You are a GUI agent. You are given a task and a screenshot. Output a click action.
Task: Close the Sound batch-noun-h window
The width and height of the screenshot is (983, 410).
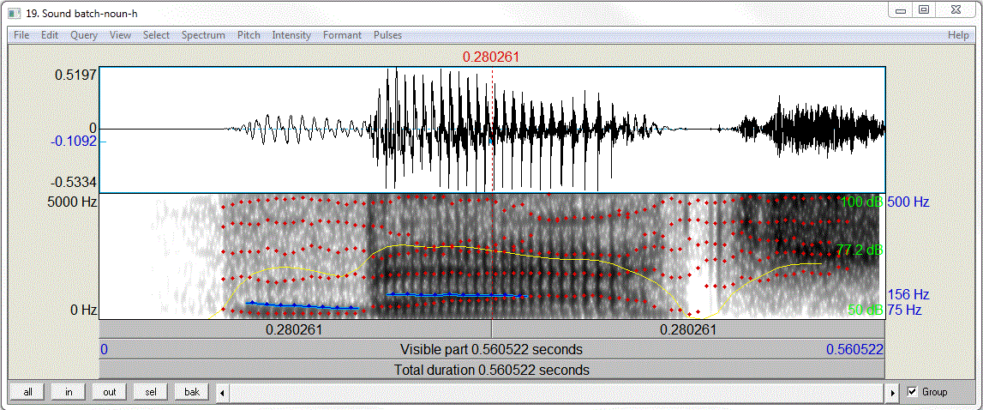[956, 10]
